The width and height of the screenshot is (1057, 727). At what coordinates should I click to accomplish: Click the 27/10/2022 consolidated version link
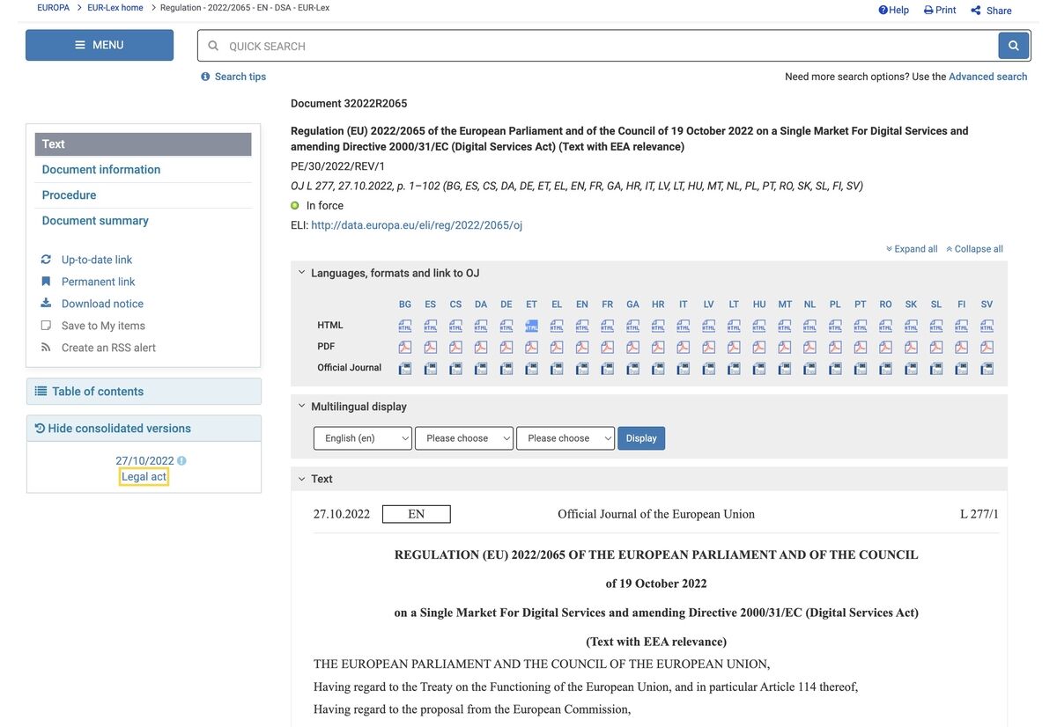tap(144, 461)
